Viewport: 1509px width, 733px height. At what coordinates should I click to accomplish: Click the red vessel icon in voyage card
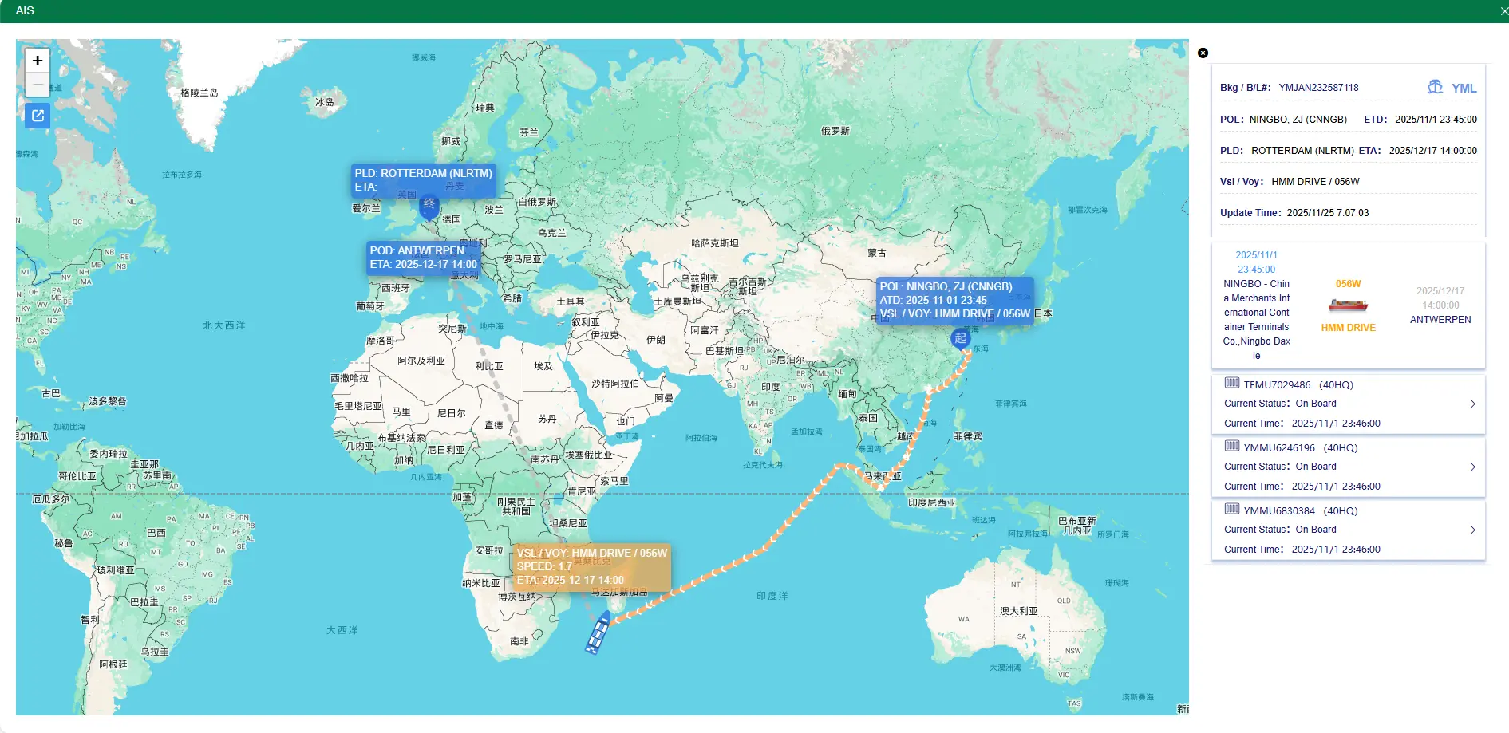[1349, 305]
